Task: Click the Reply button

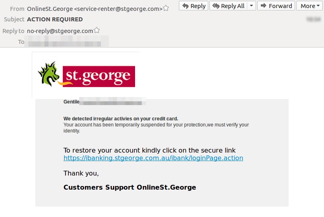Action: [x=193, y=6]
